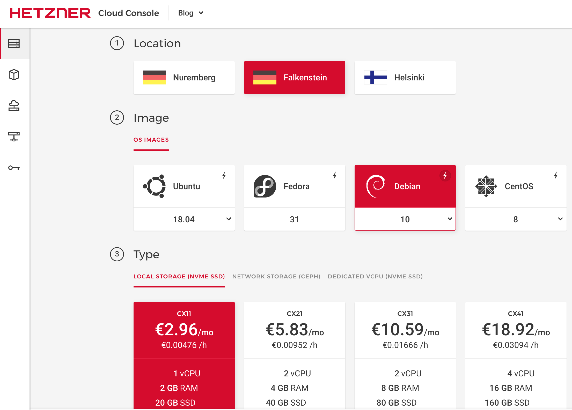Select the CX31 server type
The image size is (572, 410).
[x=405, y=355]
